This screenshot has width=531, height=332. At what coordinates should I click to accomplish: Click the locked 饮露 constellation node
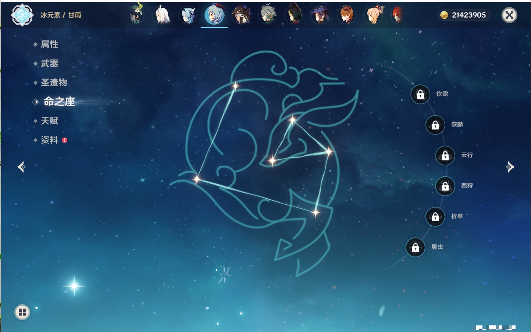click(x=420, y=95)
